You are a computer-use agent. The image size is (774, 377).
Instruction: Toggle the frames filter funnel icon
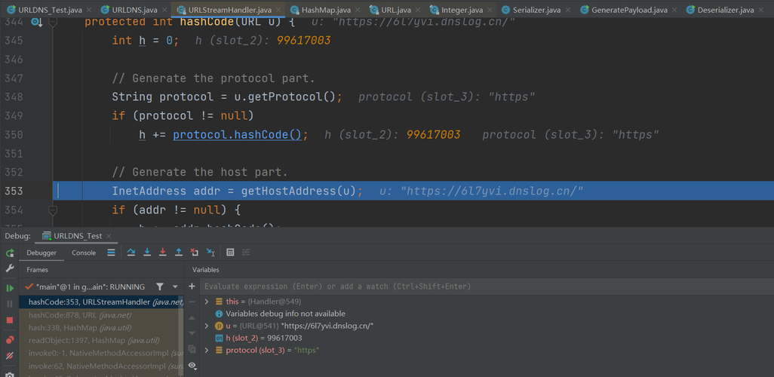(x=160, y=287)
